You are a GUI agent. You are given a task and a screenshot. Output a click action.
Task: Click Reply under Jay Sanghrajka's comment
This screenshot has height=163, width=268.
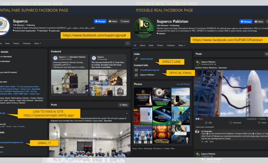click(x=211, y=141)
